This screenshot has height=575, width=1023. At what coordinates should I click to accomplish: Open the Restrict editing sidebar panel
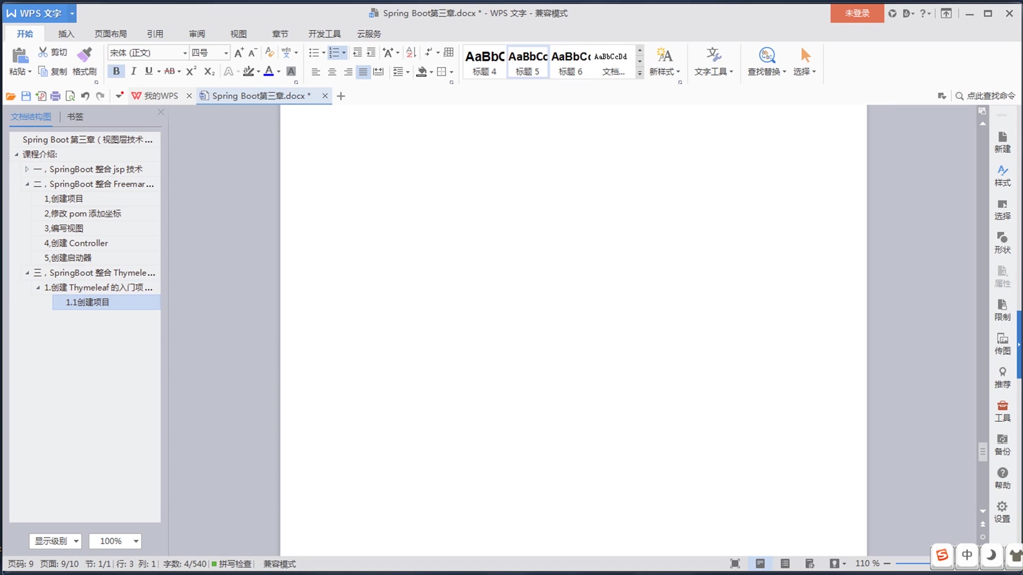(1002, 309)
